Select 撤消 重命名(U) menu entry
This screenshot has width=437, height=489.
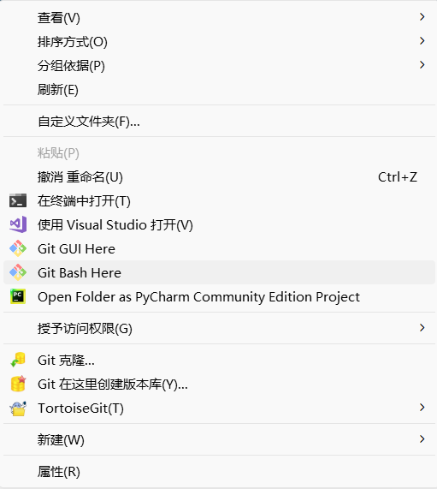(x=219, y=177)
